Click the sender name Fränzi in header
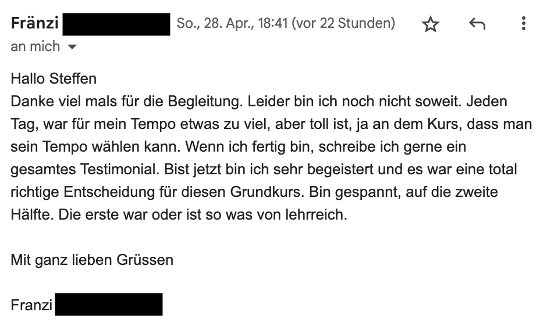Viewport: 547px width, 330px height. click(34, 24)
